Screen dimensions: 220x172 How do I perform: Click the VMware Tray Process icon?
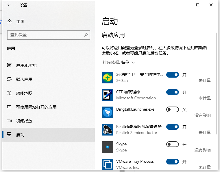tap(107, 164)
